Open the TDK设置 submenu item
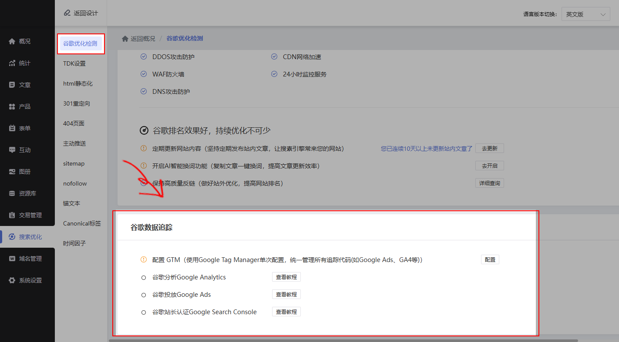The image size is (619, 342). click(x=74, y=63)
